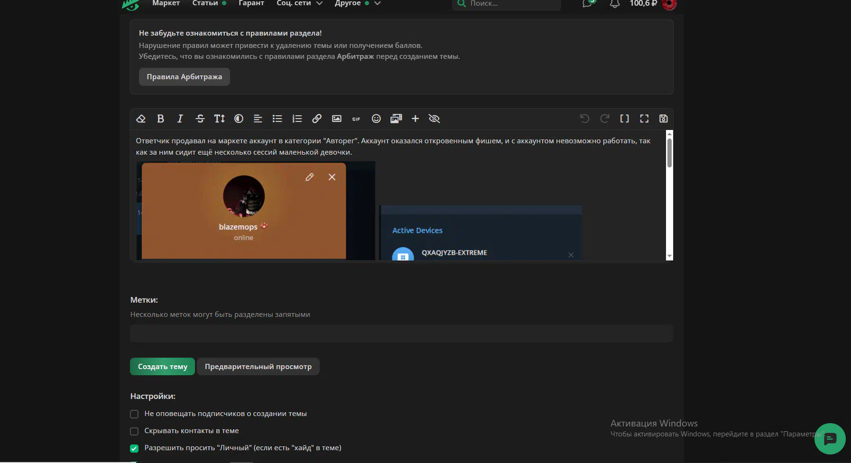Open the emoji smiley picker
851x463 pixels.
coord(376,119)
